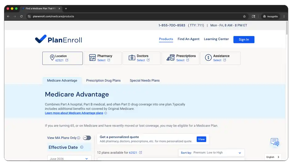Open the Chrome three-dot menu
296x166 pixels.
pyautogui.click(x=284, y=16)
